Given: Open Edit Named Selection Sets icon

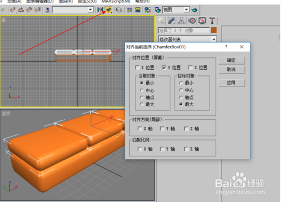Looking at the screenshot, I should pos(48,10).
